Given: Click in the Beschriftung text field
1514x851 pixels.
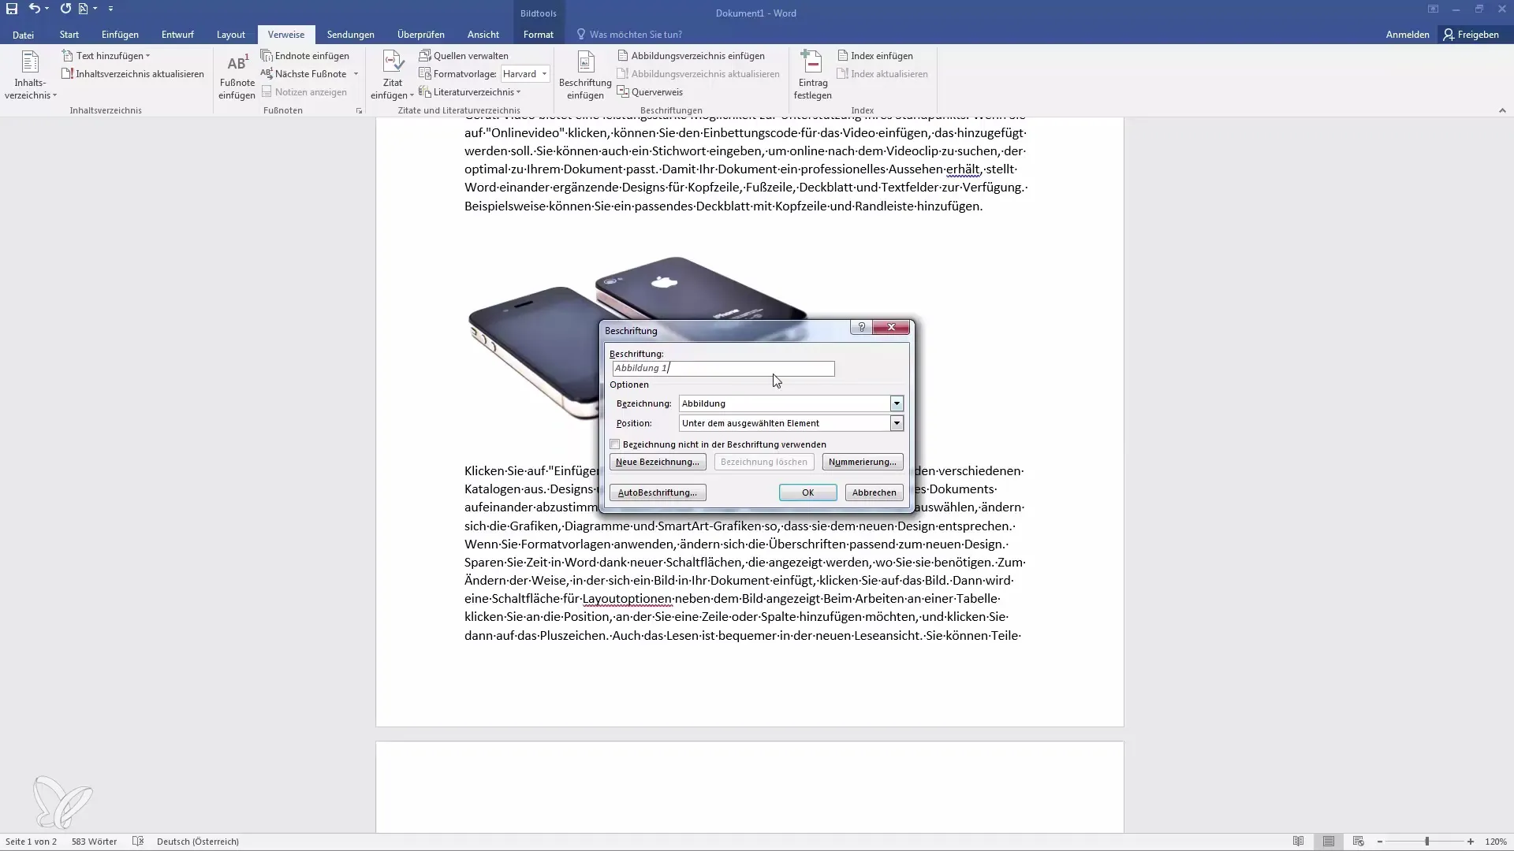Looking at the screenshot, I should [723, 368].
